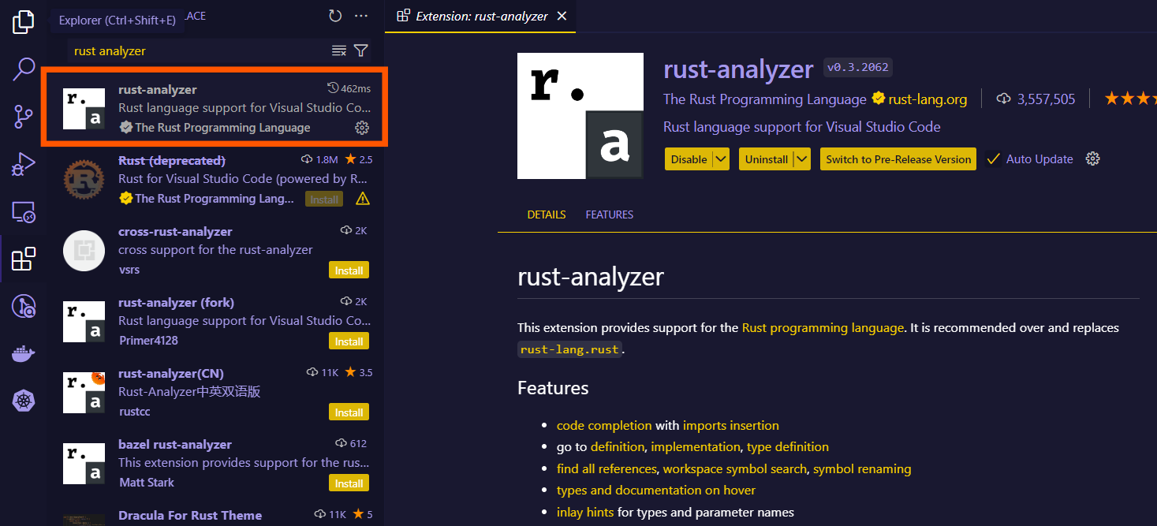Open the workspace symbol search link
Image resolution: width=1157 pixels, height=526 pixels.
point(735,468)
